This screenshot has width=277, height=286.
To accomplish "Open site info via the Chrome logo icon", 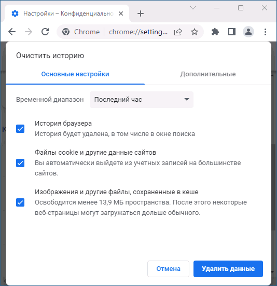I will pyautogui.click(x=66, y=32).
